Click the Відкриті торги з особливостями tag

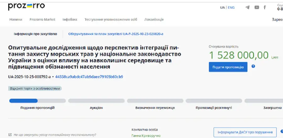pos(35,89)
